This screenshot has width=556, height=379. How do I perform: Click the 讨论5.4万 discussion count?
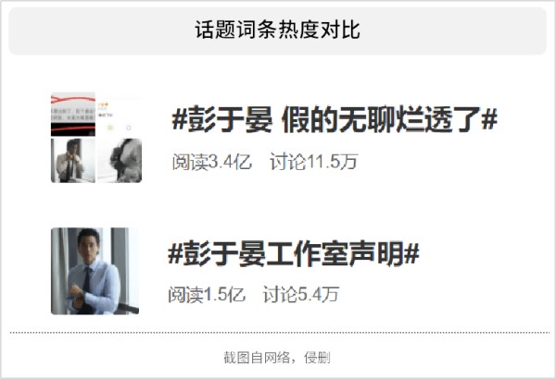point(301,295)
